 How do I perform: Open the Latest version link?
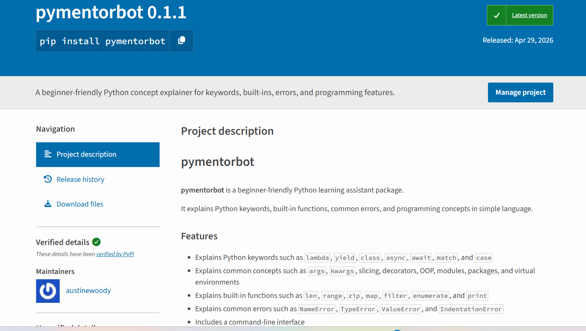click(529, 15)
